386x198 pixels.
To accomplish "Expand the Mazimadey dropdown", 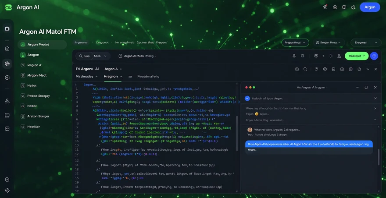I will (87, 77).
